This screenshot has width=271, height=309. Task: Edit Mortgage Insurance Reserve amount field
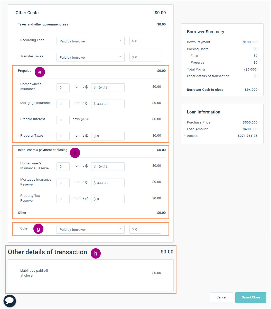pos(108,183)
